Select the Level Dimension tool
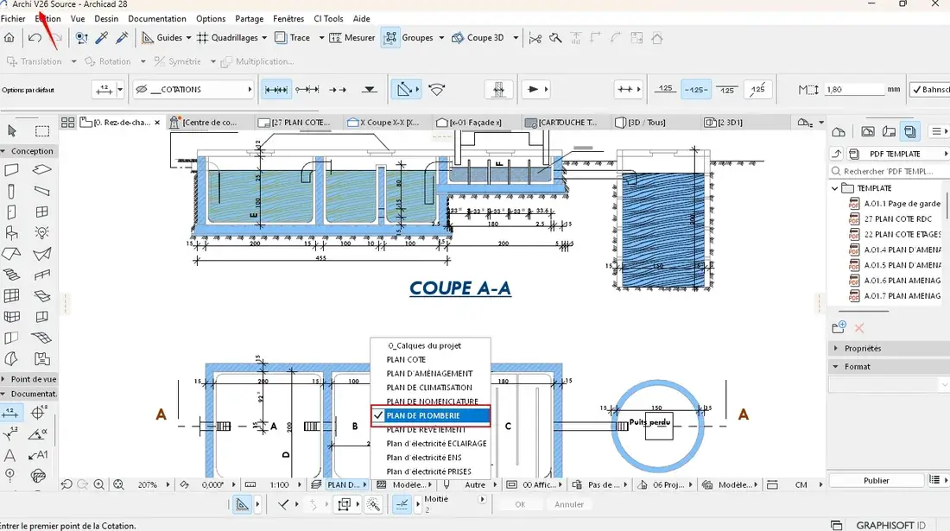 [x=39, y=413]
